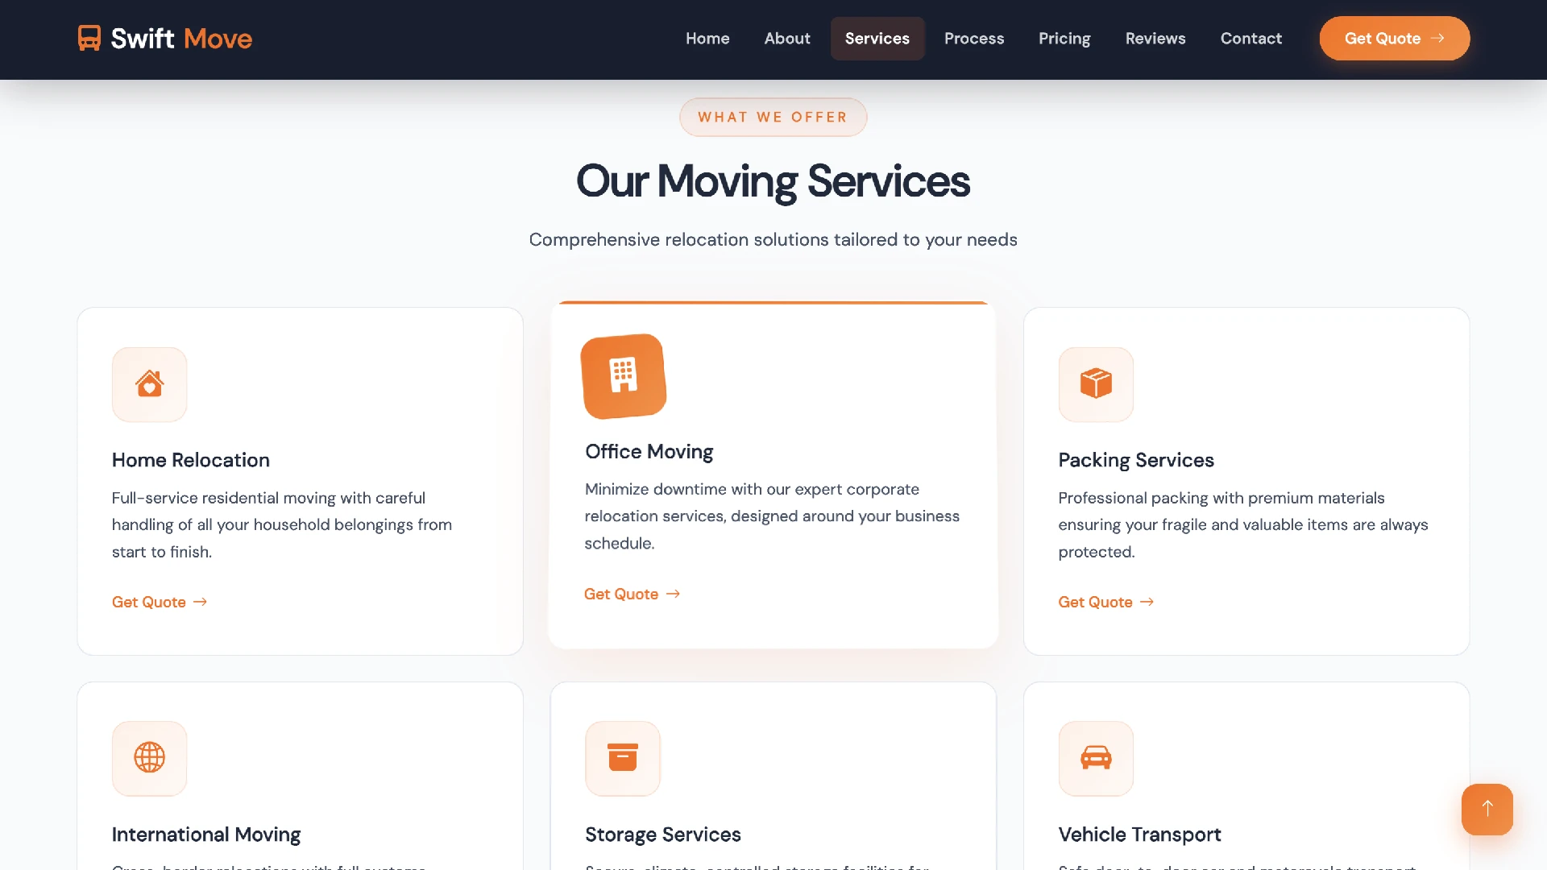The image size is (1547, 870).
Task: Click the Home Relocation house icon
Action: (x=150, y=384)
